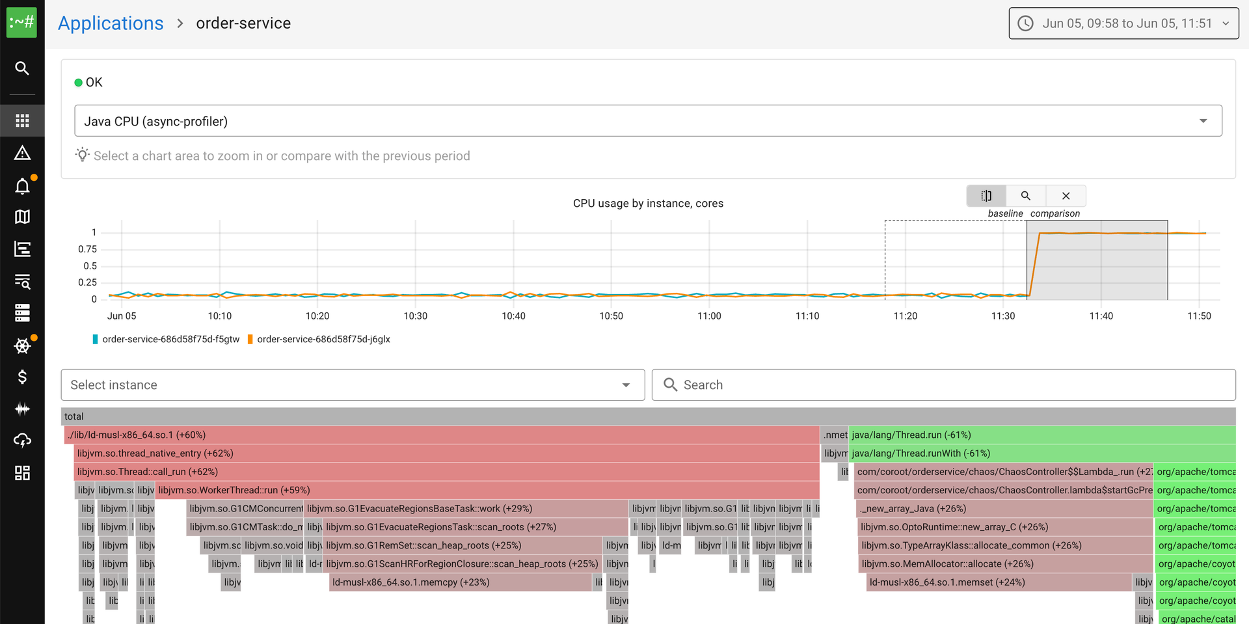1249x624 pixels.
Task: Select MemAllocator::allocate (+26%) frame
Action: click(x=1006, y=564)
